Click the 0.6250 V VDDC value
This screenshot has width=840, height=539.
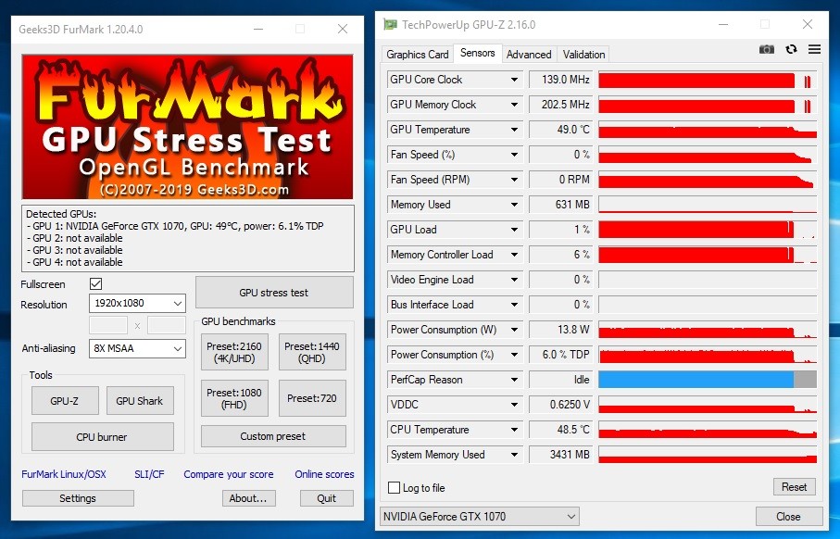click(x=561, y=405)
